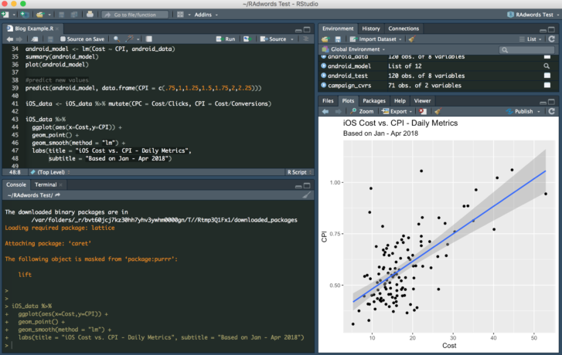Image resolution: width=562 pixels, height=355 pixels.
Task: Click the campaign_cvrs data viewer grid icon
Action: pyautogui.click(x=547, y=86)
